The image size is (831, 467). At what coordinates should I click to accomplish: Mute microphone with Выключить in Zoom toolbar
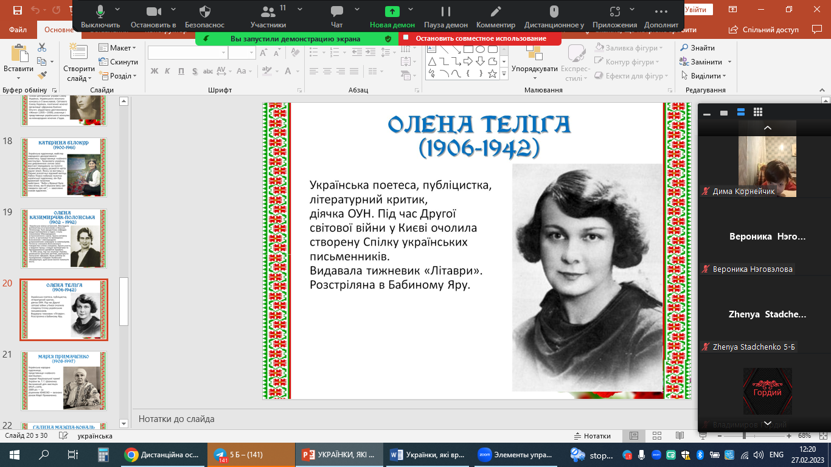100,17
